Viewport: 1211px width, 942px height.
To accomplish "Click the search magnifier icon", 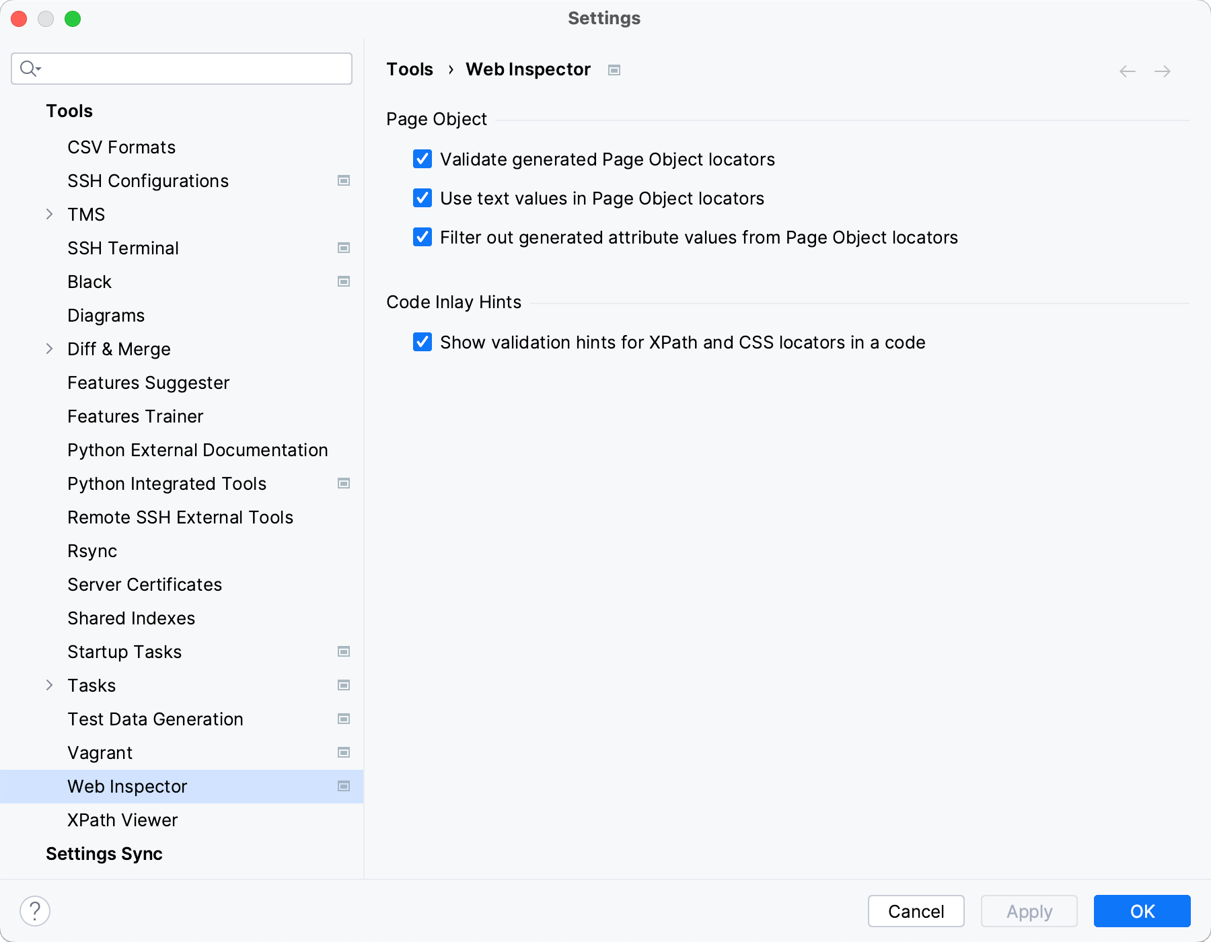I will pos(29,68).
